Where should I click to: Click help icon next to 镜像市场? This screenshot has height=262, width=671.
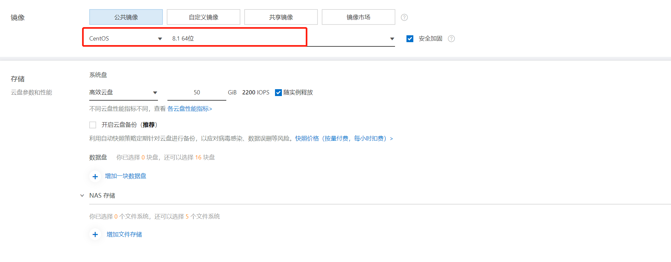coord(404,17)
